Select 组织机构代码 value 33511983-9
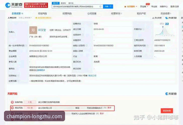 (159, 45)
